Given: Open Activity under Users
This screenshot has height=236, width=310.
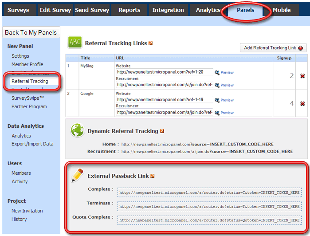Looking at the screenshot, I should pos(20,181).
